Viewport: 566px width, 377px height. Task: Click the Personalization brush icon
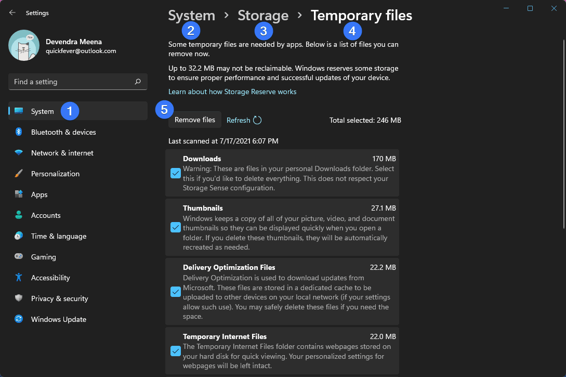point(18,174)
